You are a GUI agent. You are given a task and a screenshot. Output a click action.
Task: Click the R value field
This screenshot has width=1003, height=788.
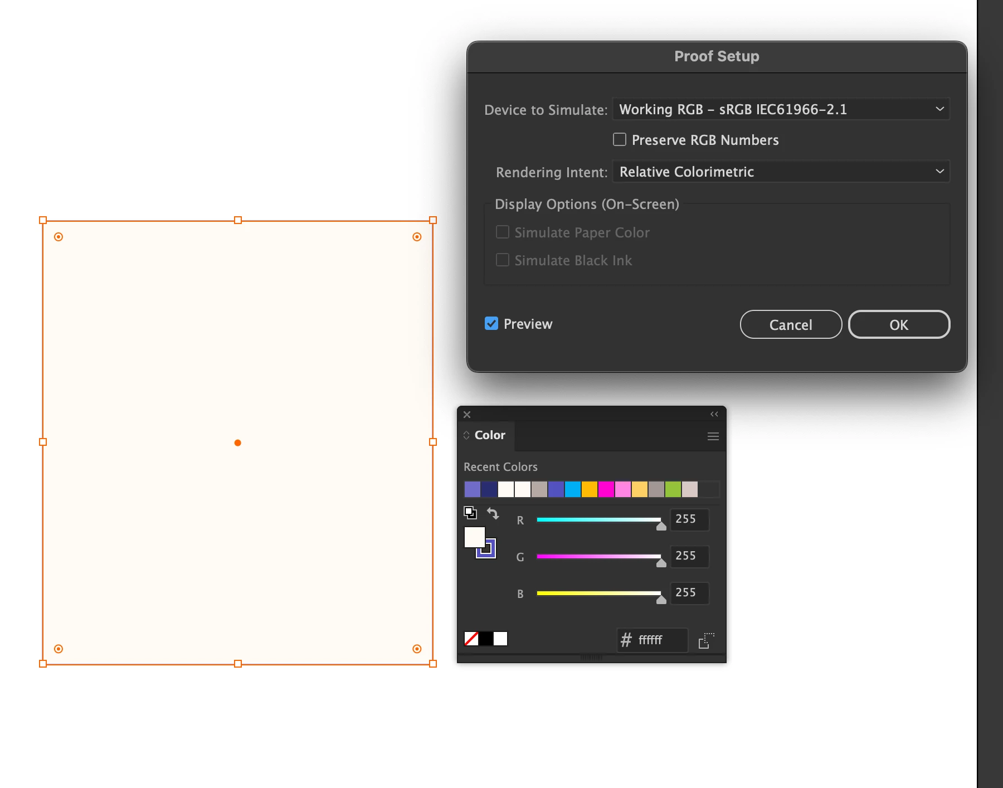click(689, 519)
